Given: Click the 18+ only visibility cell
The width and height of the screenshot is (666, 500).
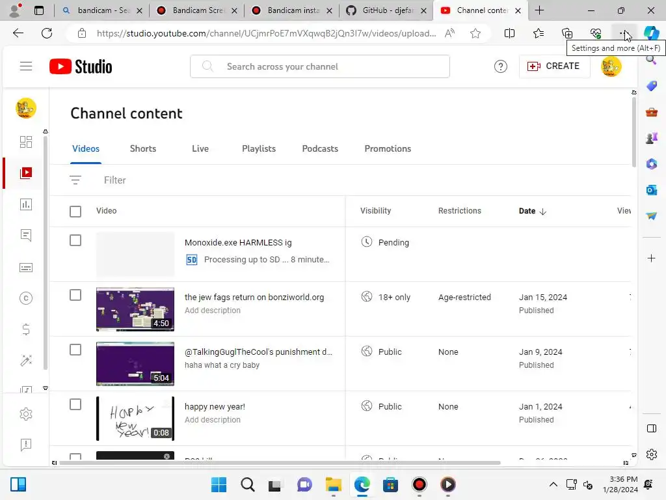Looking at the screenshot, I should 386,297.
